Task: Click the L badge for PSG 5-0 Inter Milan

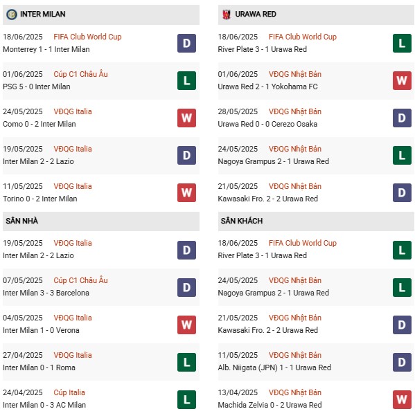Action: click(x=186, y=80)
